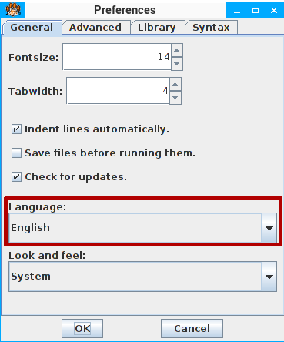284x342 pixels.
Task: Switch to the Advanced tab
Action: pos(95,28)
